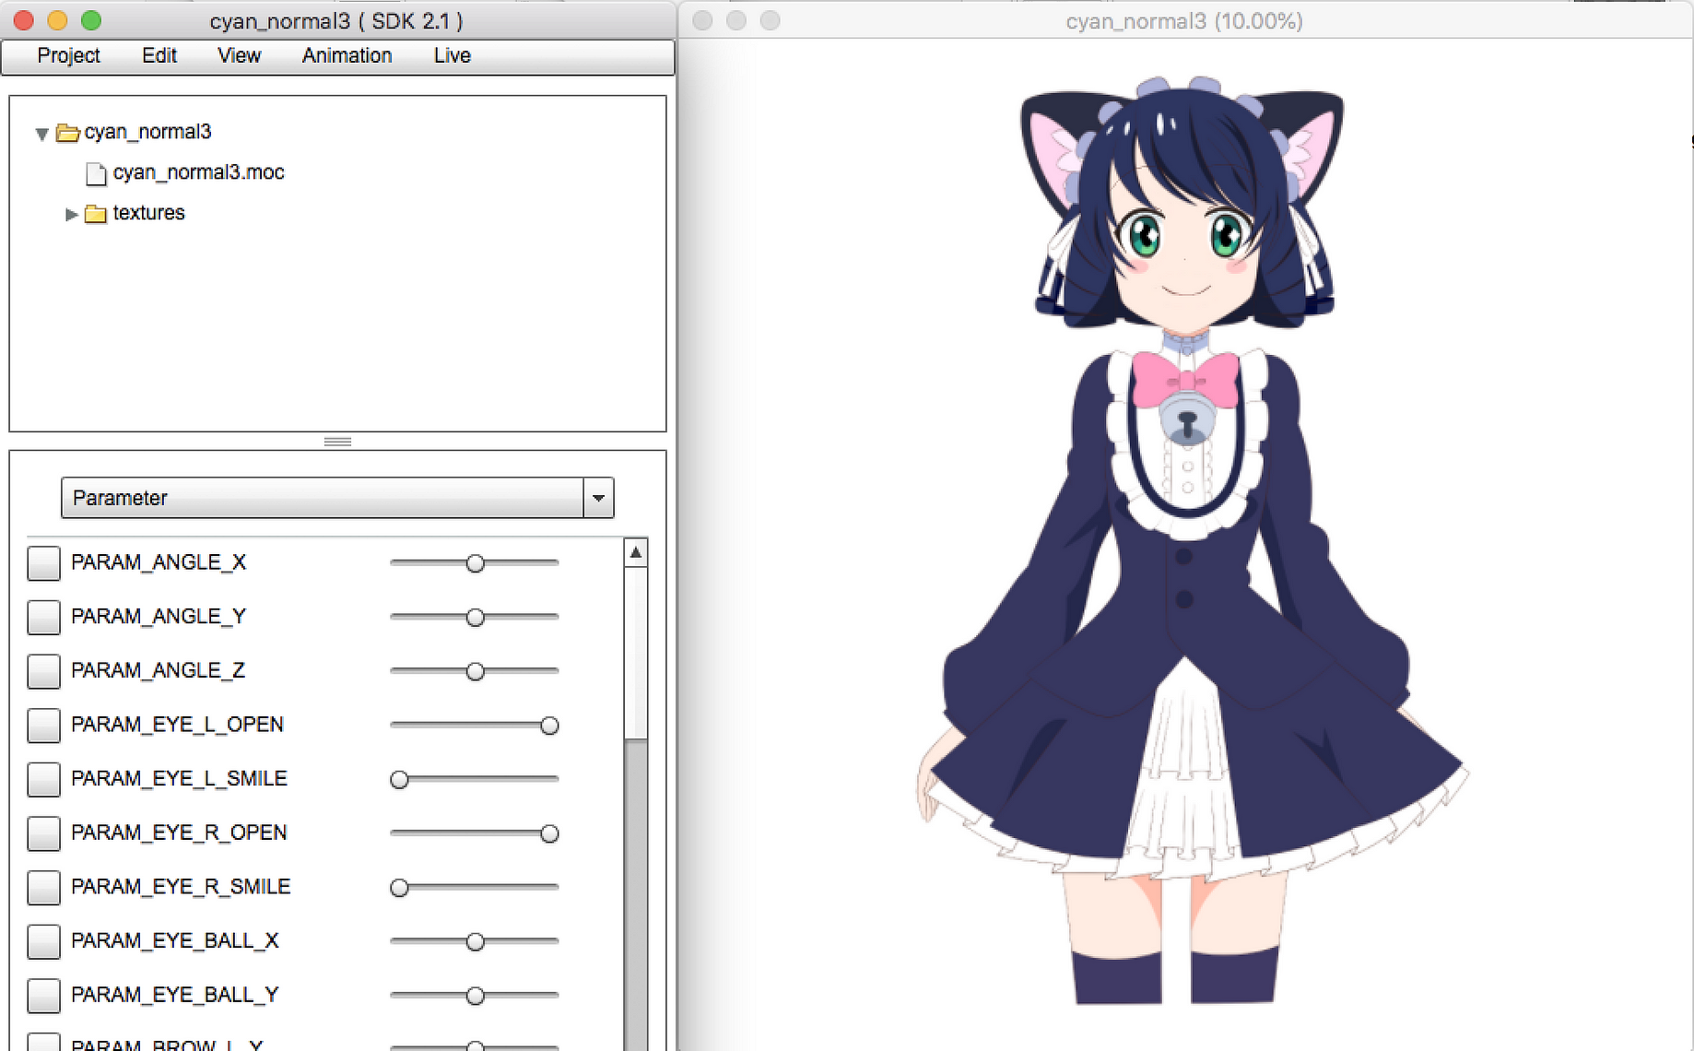This screenshot has width=1694, height=1051.
Task: Collapse the cyan_normal3 root folder
Action: 41,134
